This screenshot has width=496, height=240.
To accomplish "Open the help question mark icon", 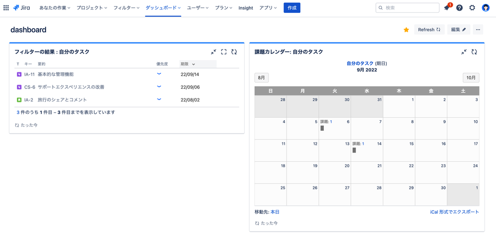I will click(x=459, y=8).
